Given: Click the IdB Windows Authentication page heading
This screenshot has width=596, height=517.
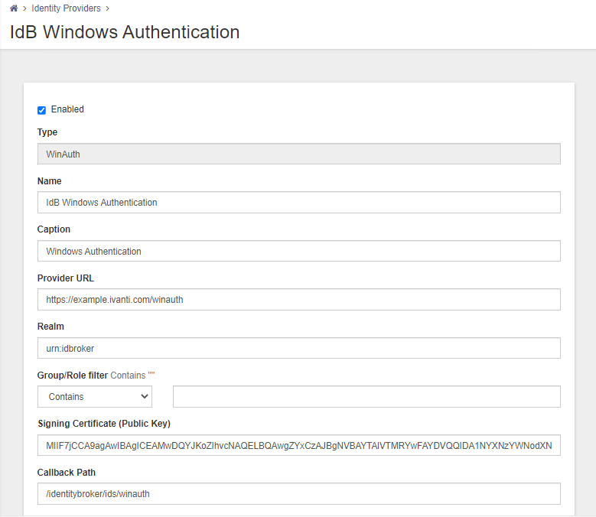Looking at the screenshot, I should [125, 32].
